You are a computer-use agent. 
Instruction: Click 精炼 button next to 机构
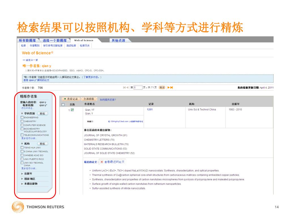tap(42, 144)
